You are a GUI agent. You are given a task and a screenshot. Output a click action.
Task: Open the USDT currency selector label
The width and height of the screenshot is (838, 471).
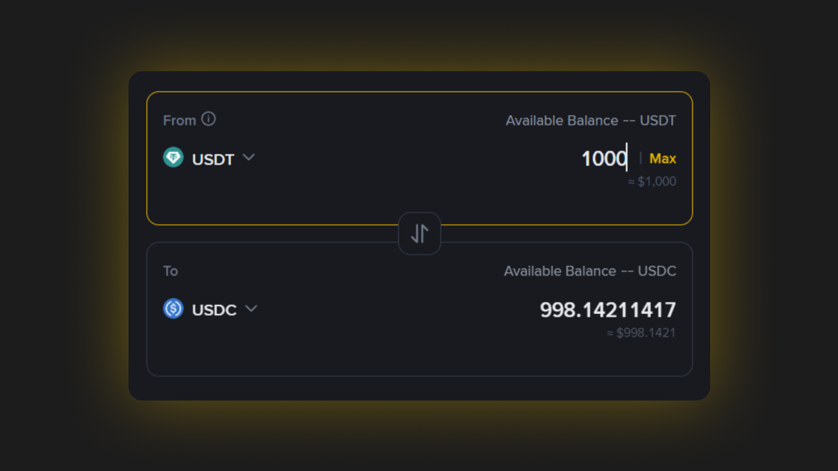point(213,159)
